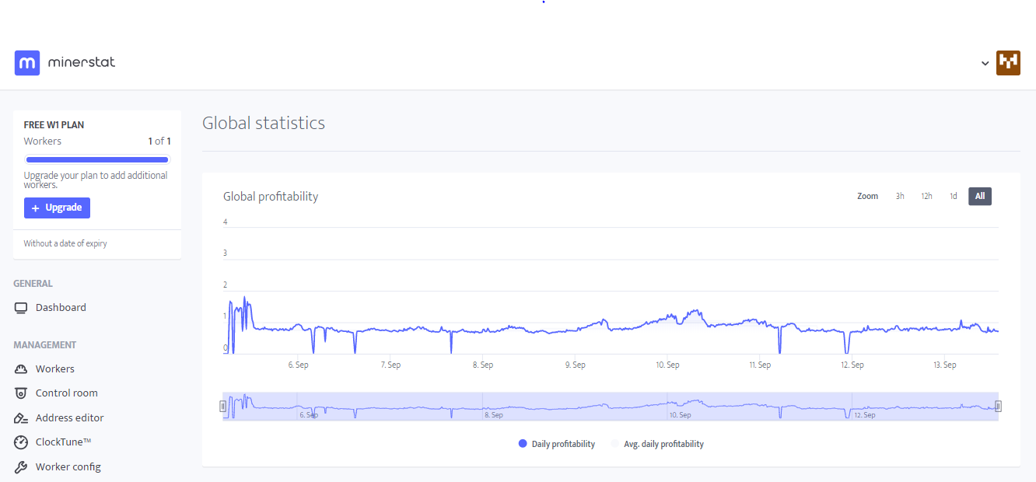Click the minerstat logo icon
Viewport: 1036px width, 482px height.
coord(27,63)
